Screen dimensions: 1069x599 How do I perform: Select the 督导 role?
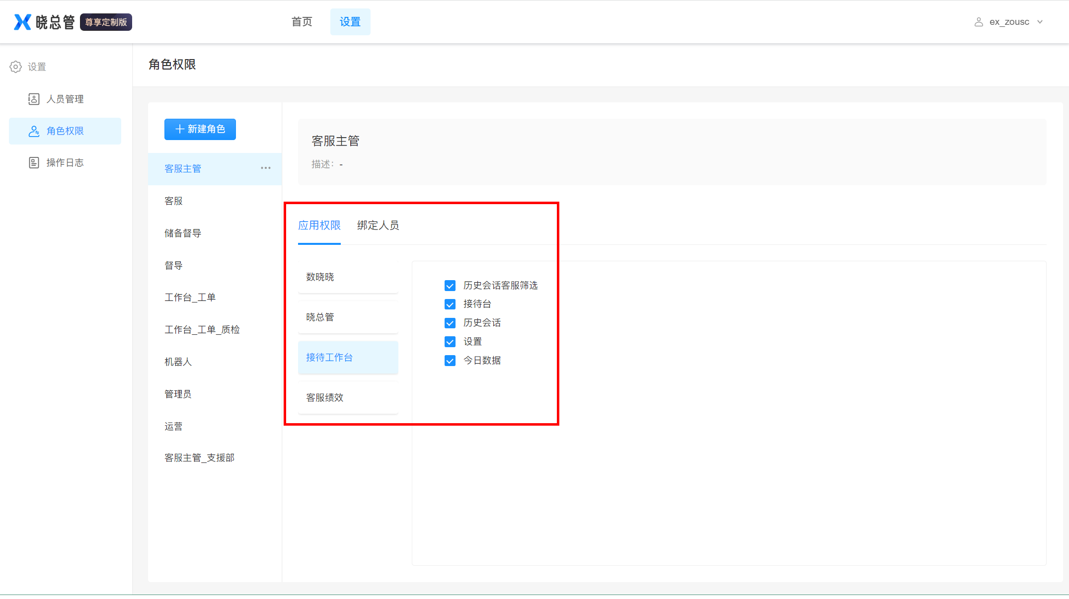pyautogui.click(x=215, y=265)
